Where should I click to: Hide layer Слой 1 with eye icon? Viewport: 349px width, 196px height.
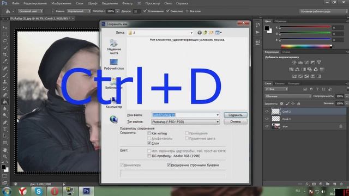pyautogui.click(x=267, y=119)
